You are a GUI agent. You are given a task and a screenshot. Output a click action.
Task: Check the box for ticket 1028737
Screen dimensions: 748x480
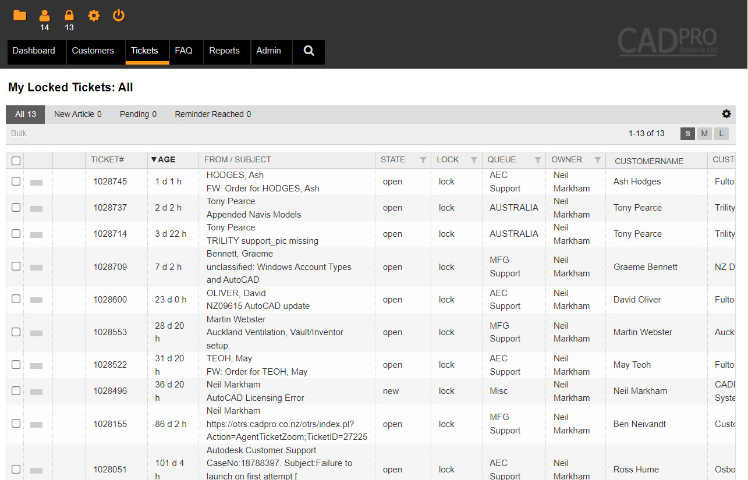coord(16,207)
